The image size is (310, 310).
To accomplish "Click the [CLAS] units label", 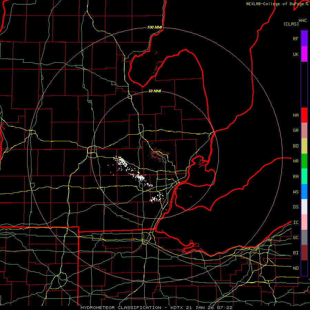I will pos(291,24).
